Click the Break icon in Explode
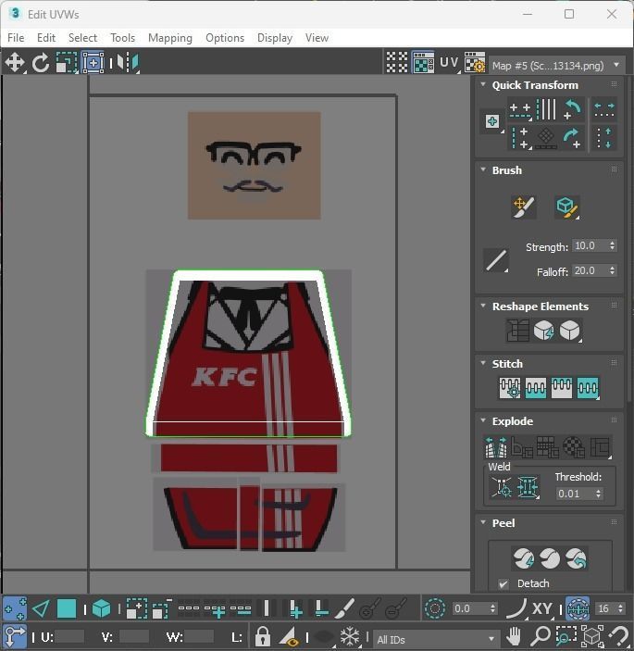Screen dimensions: 634x651 coord(496,447)
